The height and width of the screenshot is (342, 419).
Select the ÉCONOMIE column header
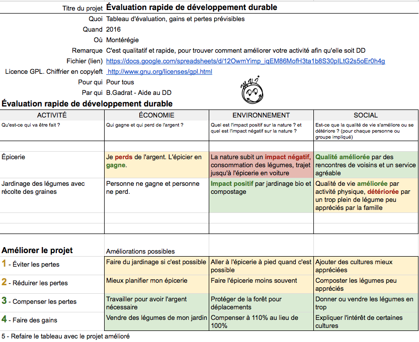coord(156,115)
